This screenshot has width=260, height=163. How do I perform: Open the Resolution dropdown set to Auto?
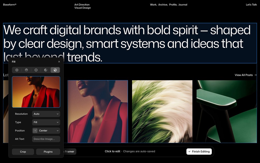(x=46, y=114)
